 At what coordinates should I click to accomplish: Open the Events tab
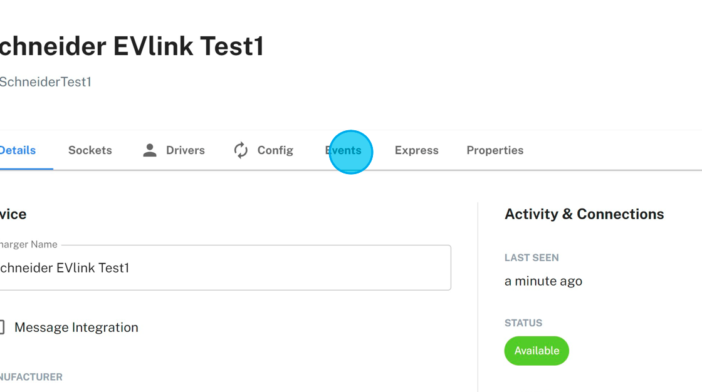point(343,150)
